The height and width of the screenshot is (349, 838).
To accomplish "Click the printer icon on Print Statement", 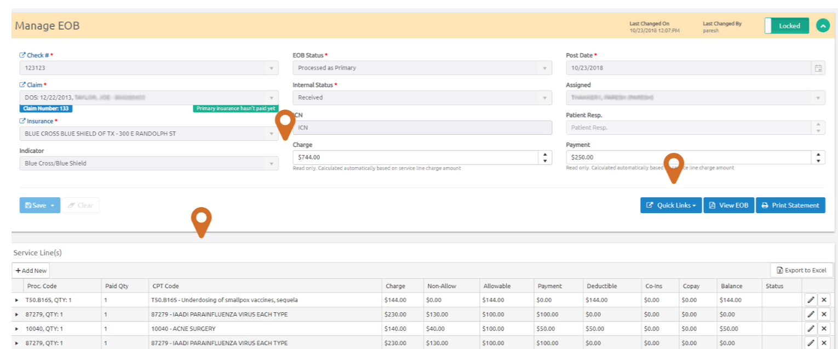I will [765, 205].
